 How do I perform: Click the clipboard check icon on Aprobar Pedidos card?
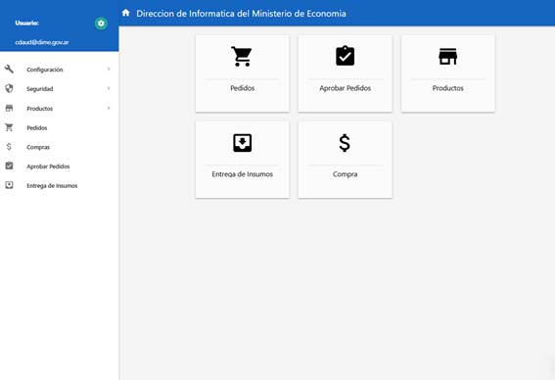point(346,56)
